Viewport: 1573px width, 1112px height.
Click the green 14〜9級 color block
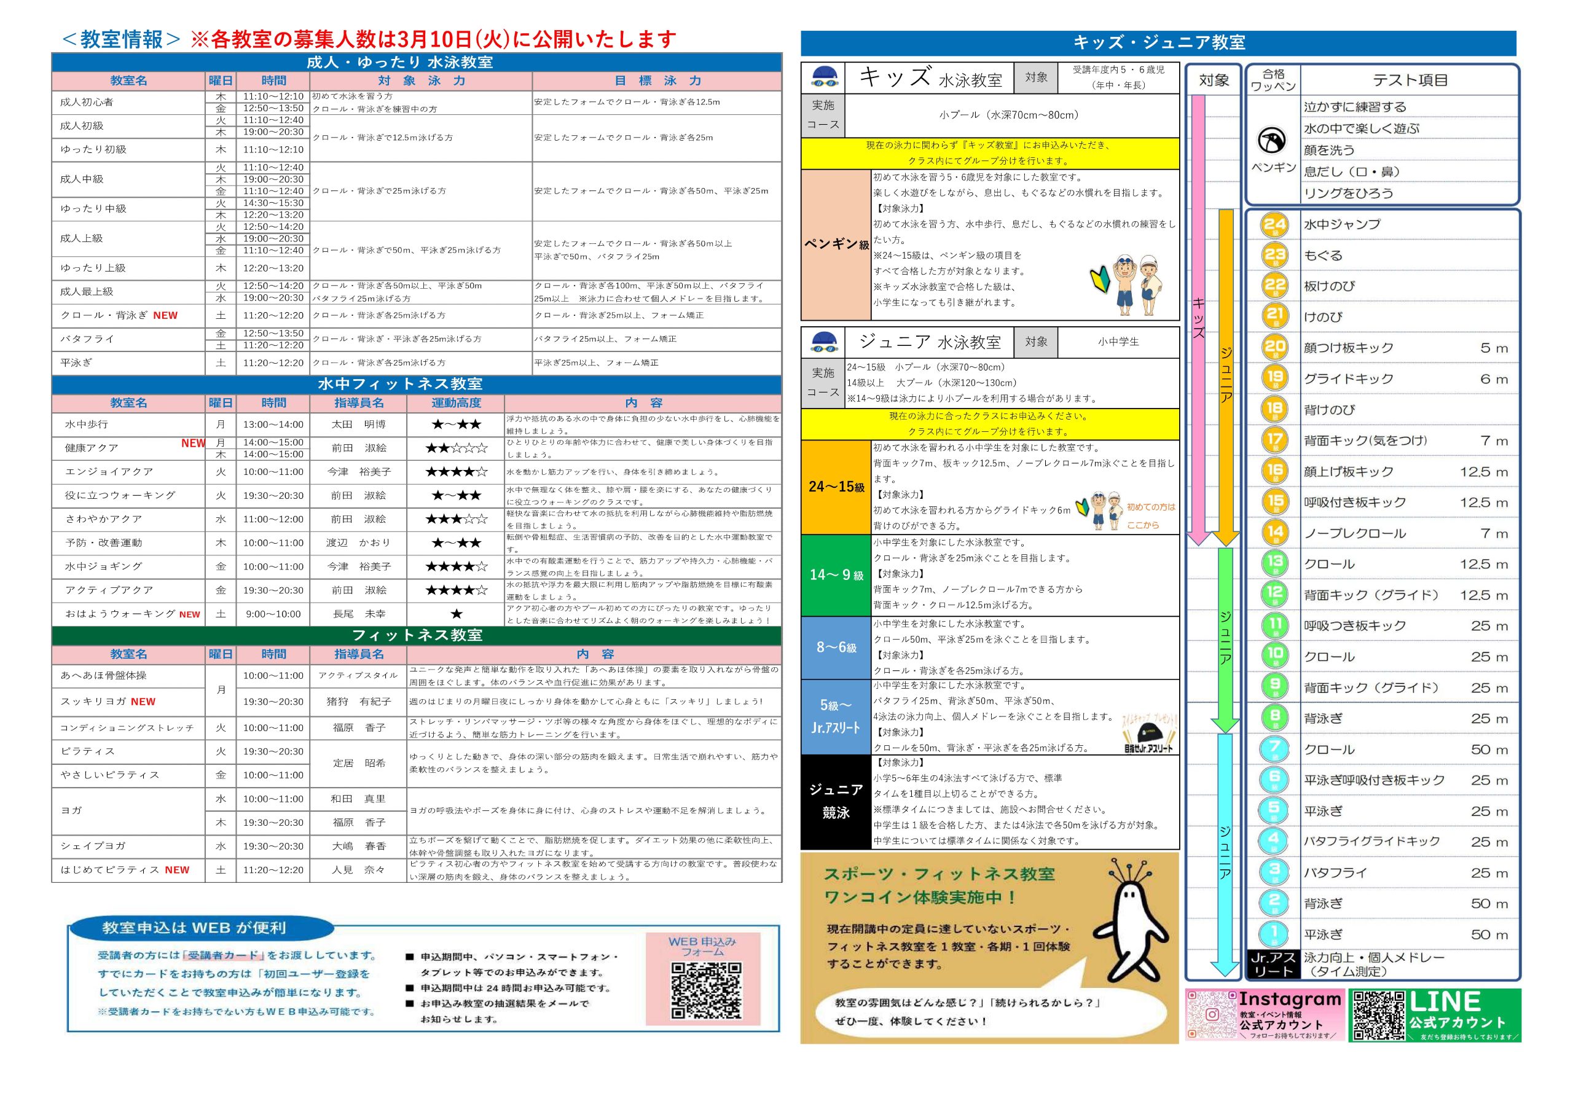(835, 575)
